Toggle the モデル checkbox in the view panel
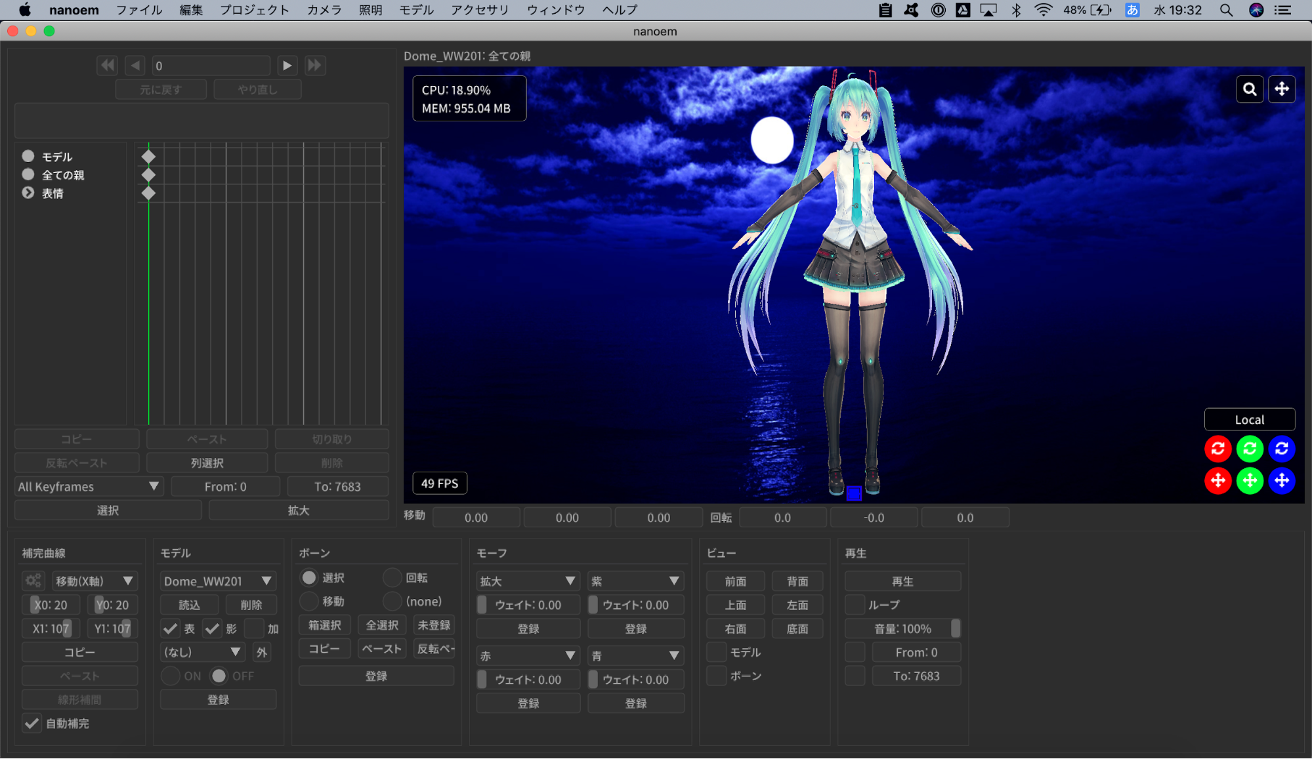The width and height of the screenshot is (1312, 759). [717, 652]
